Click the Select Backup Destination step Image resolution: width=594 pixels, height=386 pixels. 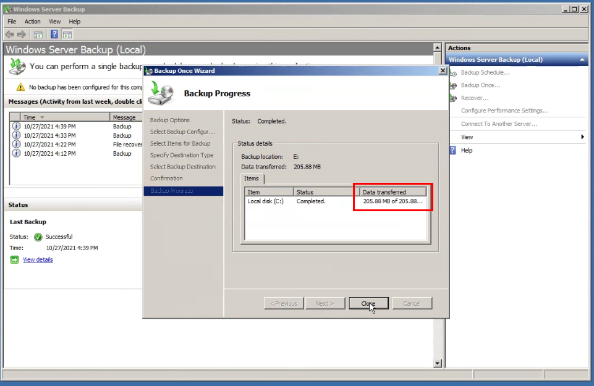pos(183,167)
